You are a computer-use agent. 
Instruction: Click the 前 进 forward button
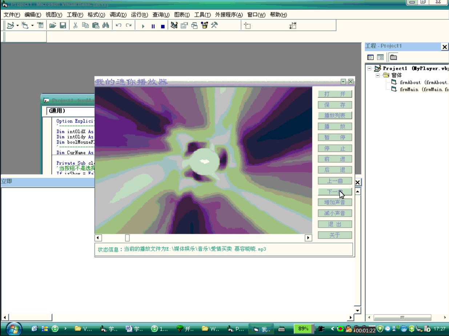[x=335, y=159]
